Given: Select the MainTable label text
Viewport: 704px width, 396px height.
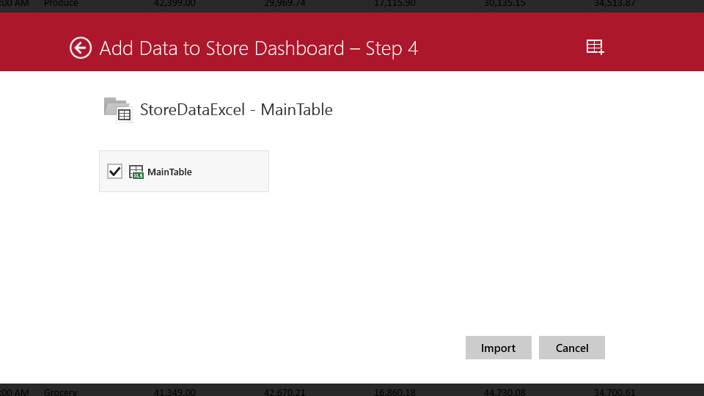Looking at the screenshot, I should click(x=169, y=172).
